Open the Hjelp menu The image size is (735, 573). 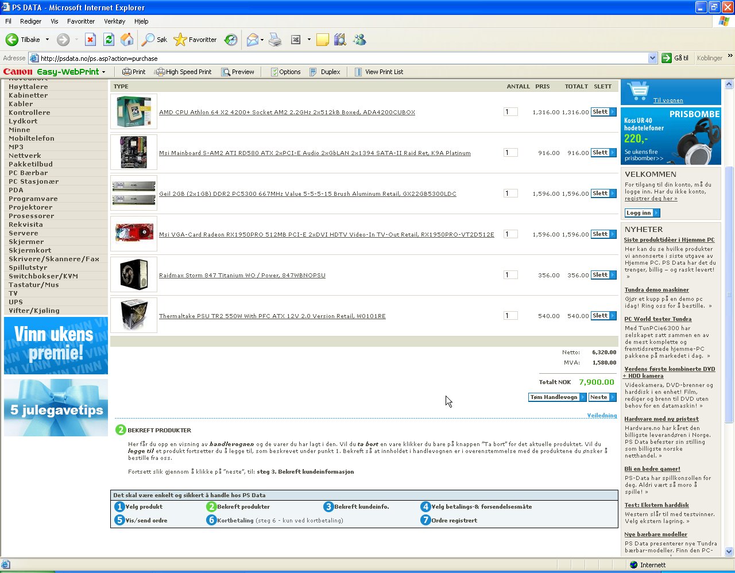(x=141, y=21)
